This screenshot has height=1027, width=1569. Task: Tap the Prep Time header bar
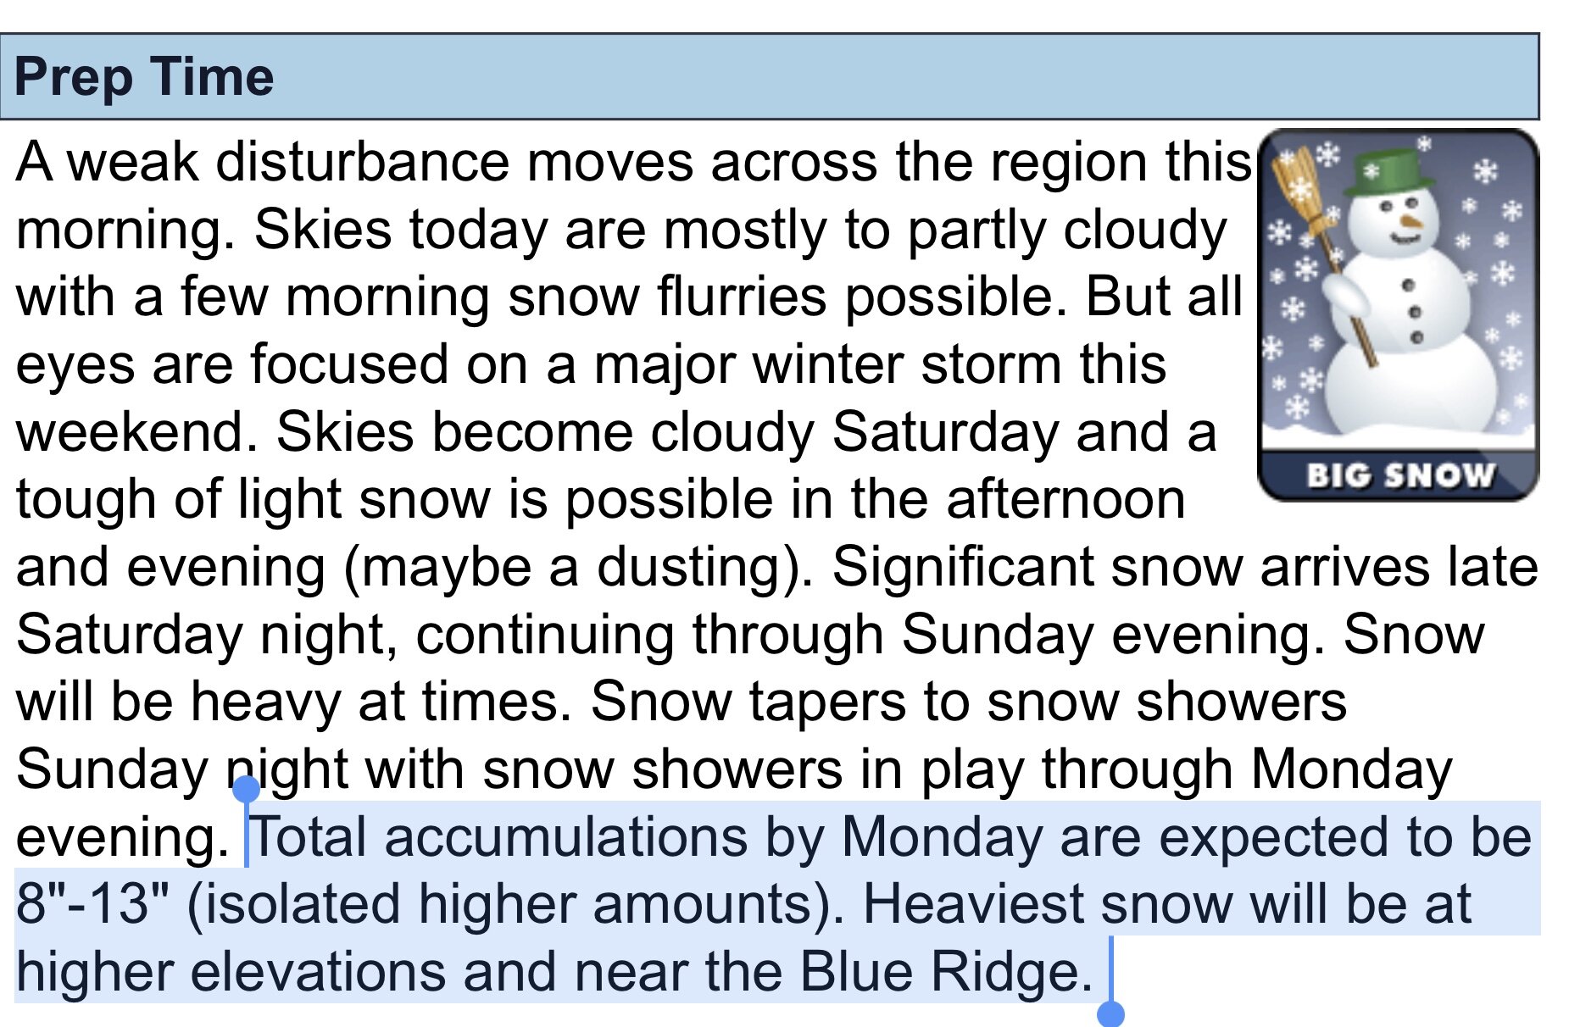770,76
